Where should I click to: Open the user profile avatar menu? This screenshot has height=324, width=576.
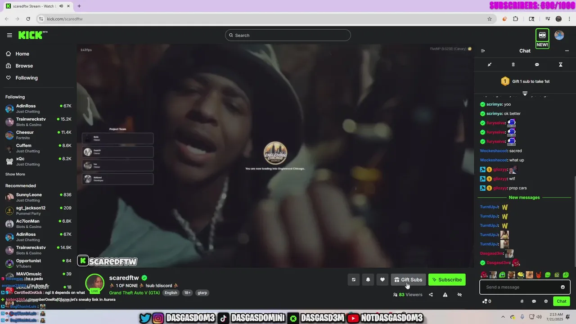(559, 35)
